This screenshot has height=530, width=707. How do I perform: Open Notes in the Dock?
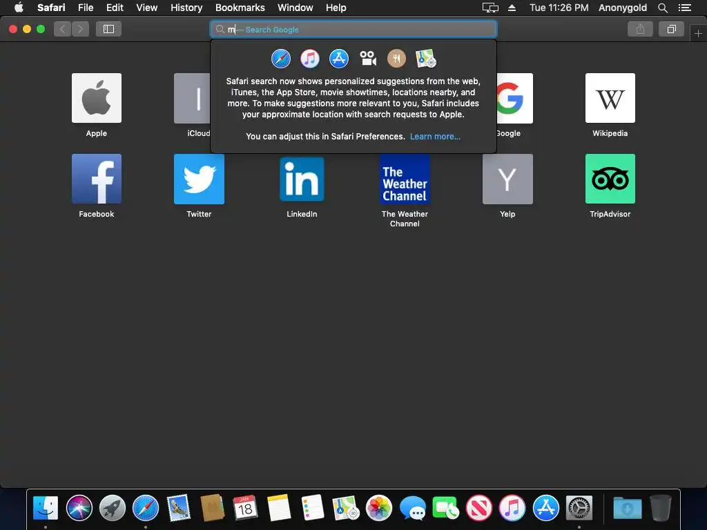pos(279,508)
